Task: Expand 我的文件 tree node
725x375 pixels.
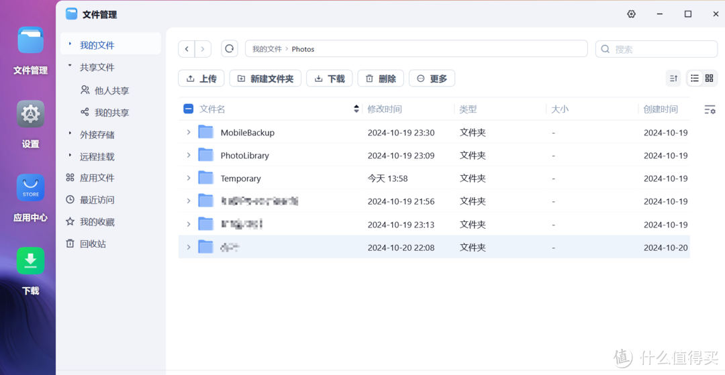Action: point(70,44)
